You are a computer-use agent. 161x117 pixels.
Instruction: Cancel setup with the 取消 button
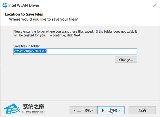(142, 110)
